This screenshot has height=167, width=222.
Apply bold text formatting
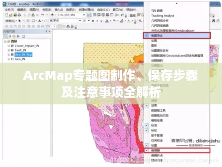point(93,21)
